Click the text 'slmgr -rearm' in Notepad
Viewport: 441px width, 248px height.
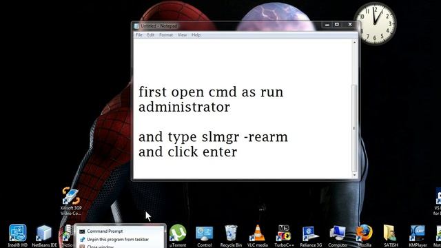click(245, 137)
